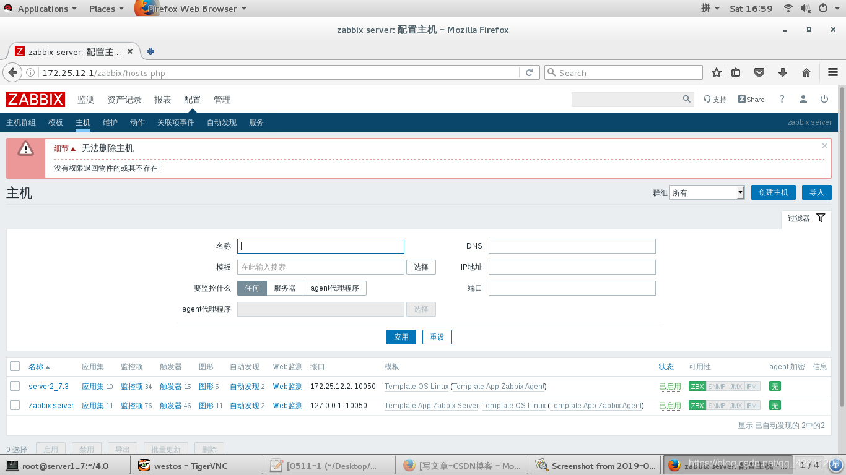Viewport: 846px width, 475px height.
Task: Open the 监测 top menu
Action: (x=86, y=100)
